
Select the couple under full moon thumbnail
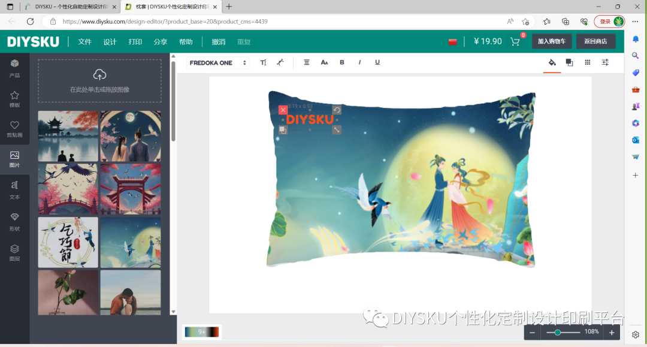click(x=131, y=136)
